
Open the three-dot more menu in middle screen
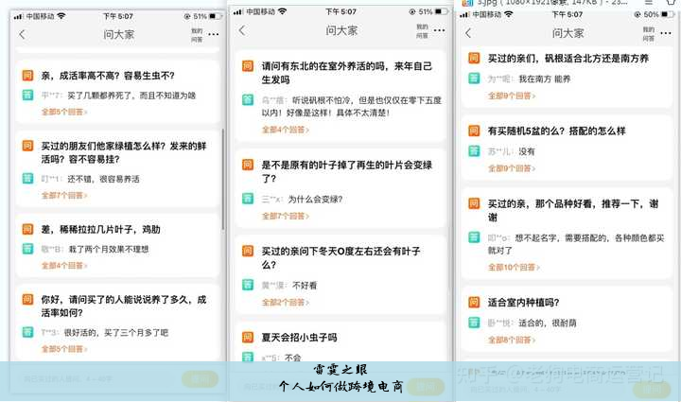tap(439, 30)
